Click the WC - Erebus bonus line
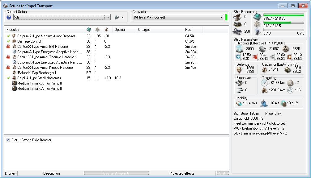Screen dimensions: 311x178 coord(259,128)
